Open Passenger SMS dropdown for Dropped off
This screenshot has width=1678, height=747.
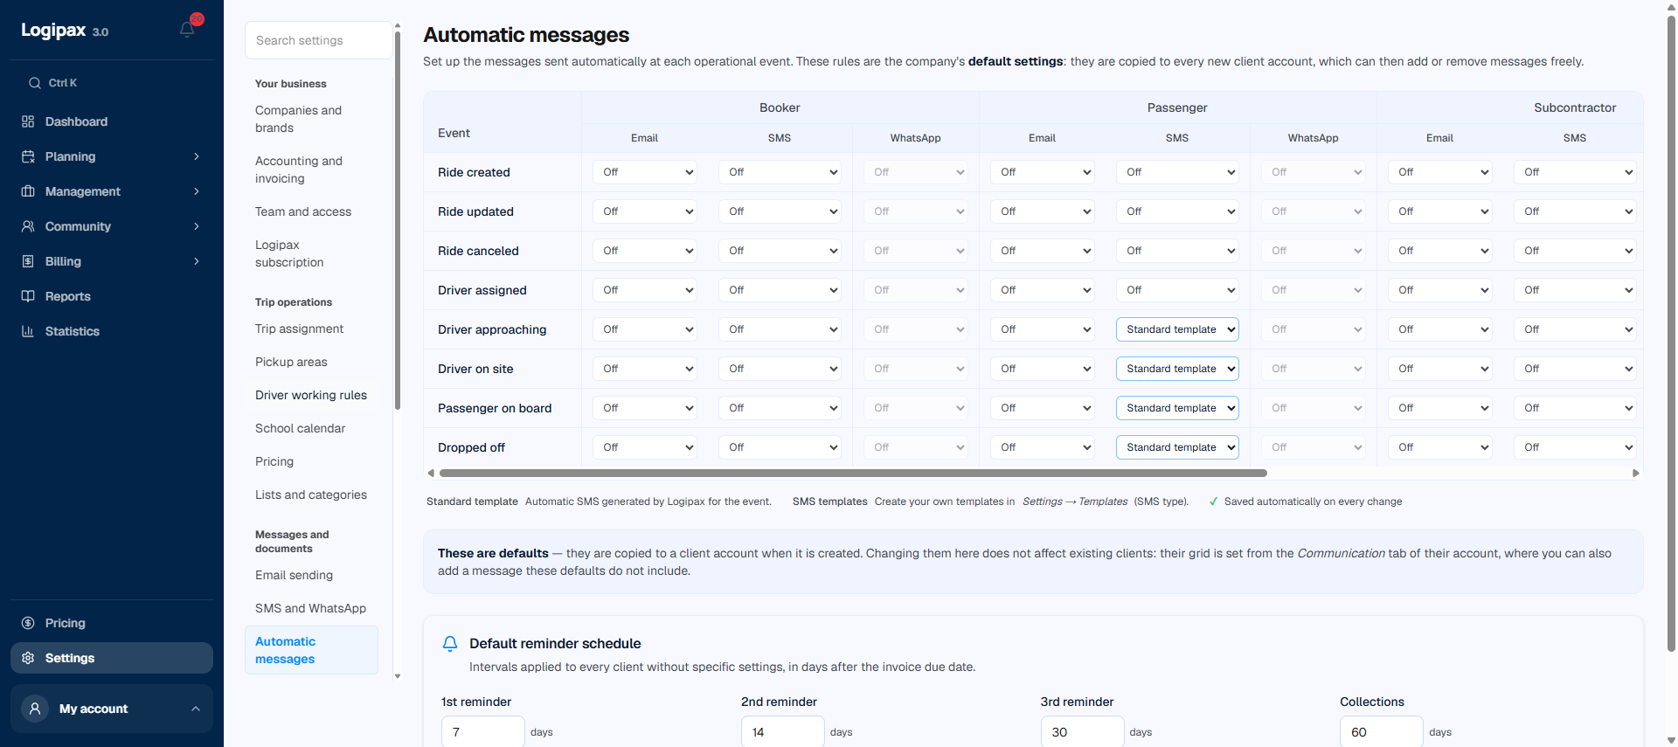coord(1177,447)
